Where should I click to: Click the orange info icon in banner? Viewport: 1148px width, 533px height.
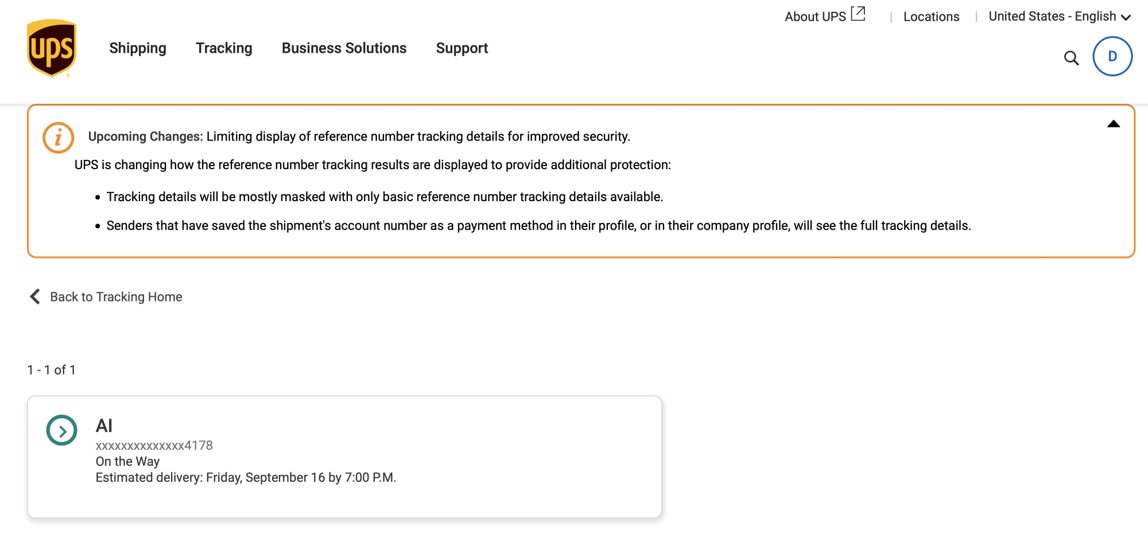pos(58,138)
